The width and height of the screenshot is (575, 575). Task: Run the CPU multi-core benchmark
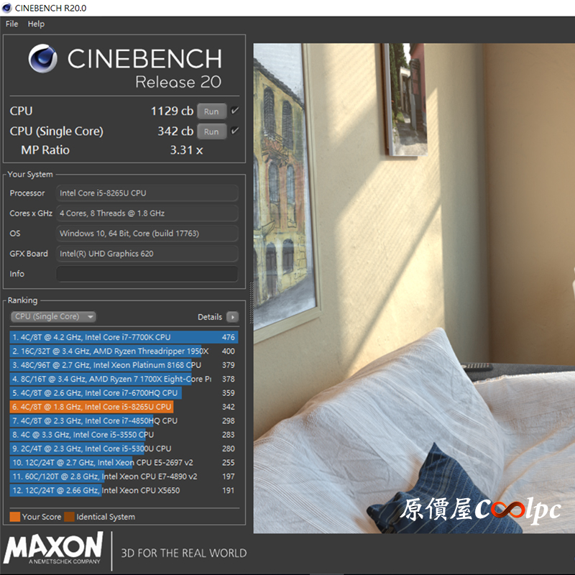(211, 111)
